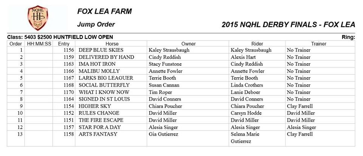Click the 2015 NQHL DERBY FINALS title
This screenshot has height=156, width=363.
tap(288, 25)
